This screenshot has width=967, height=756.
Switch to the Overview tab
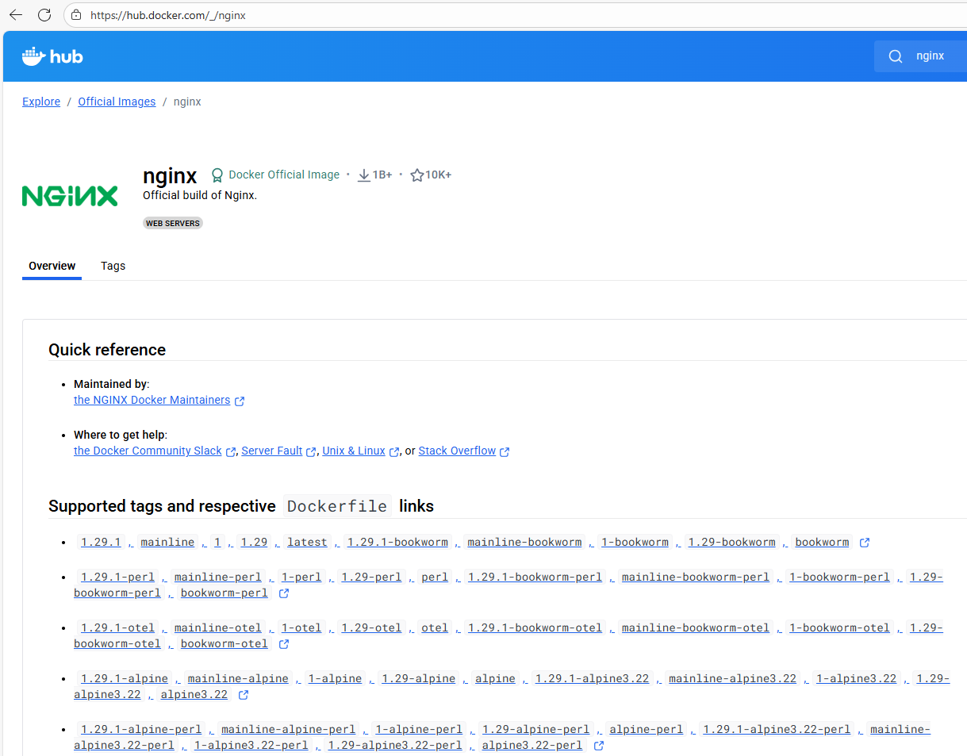pos(52,266)
